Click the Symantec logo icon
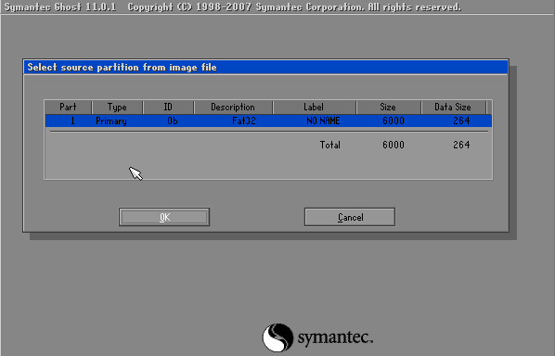 coord(277,337)
